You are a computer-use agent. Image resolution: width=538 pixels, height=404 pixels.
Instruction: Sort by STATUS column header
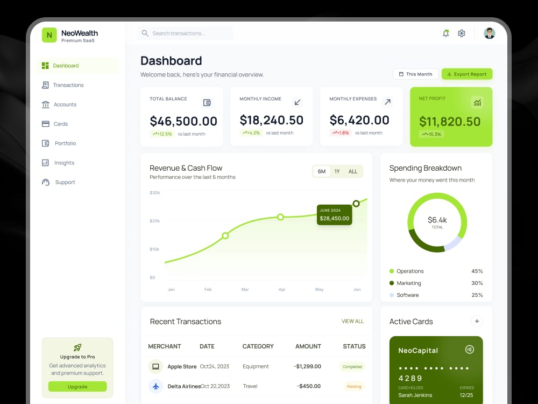coord(354,346)
